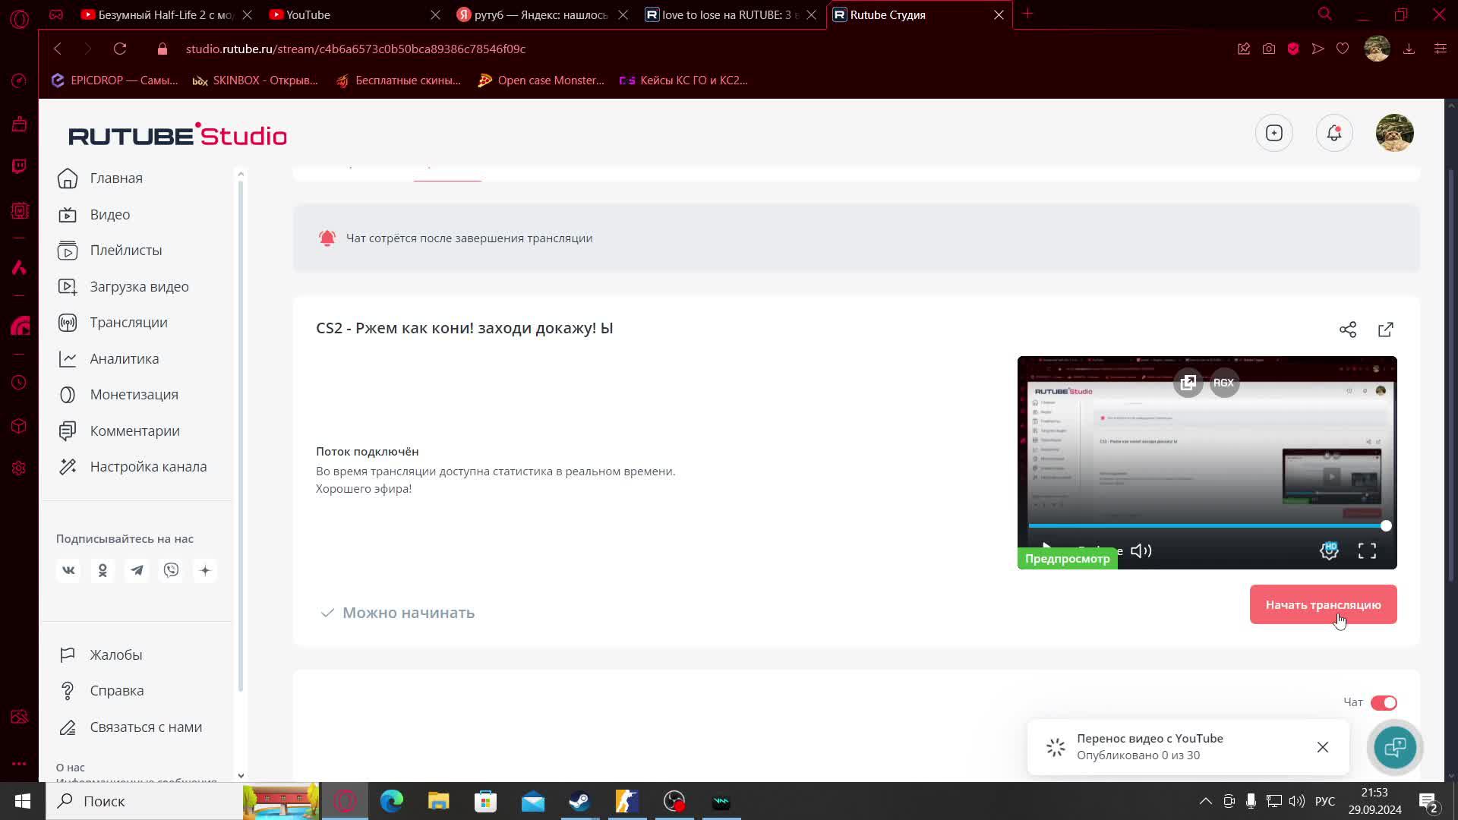Image resolution: width=1458 pixels, height=820 pixels.
Task: Open the Аналитика section
Action: pyautogui.click(x=124, y=358)
